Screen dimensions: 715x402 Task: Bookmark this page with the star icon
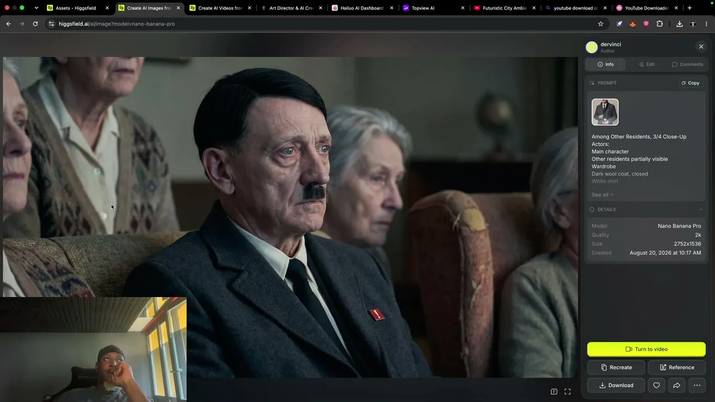tap(600, 24)
